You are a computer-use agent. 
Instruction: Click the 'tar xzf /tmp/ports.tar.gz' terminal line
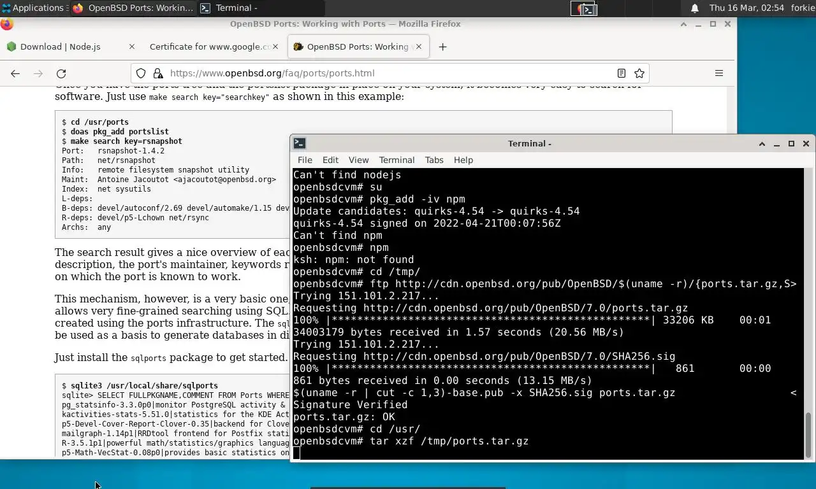pyautogui.click(x=449, y=441)
